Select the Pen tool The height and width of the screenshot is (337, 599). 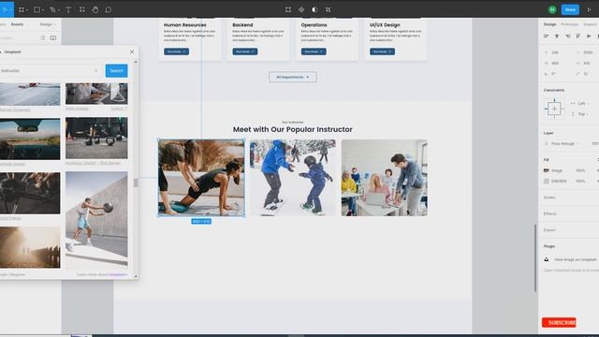(52, 9)
